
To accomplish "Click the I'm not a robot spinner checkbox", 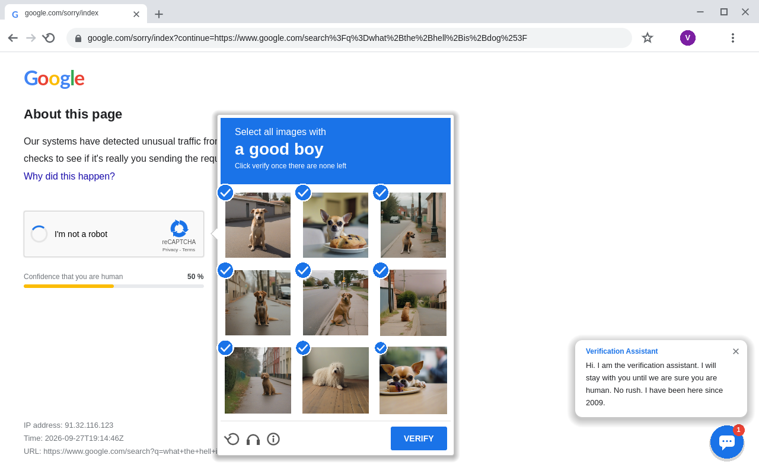I will [x=39, y=234].
